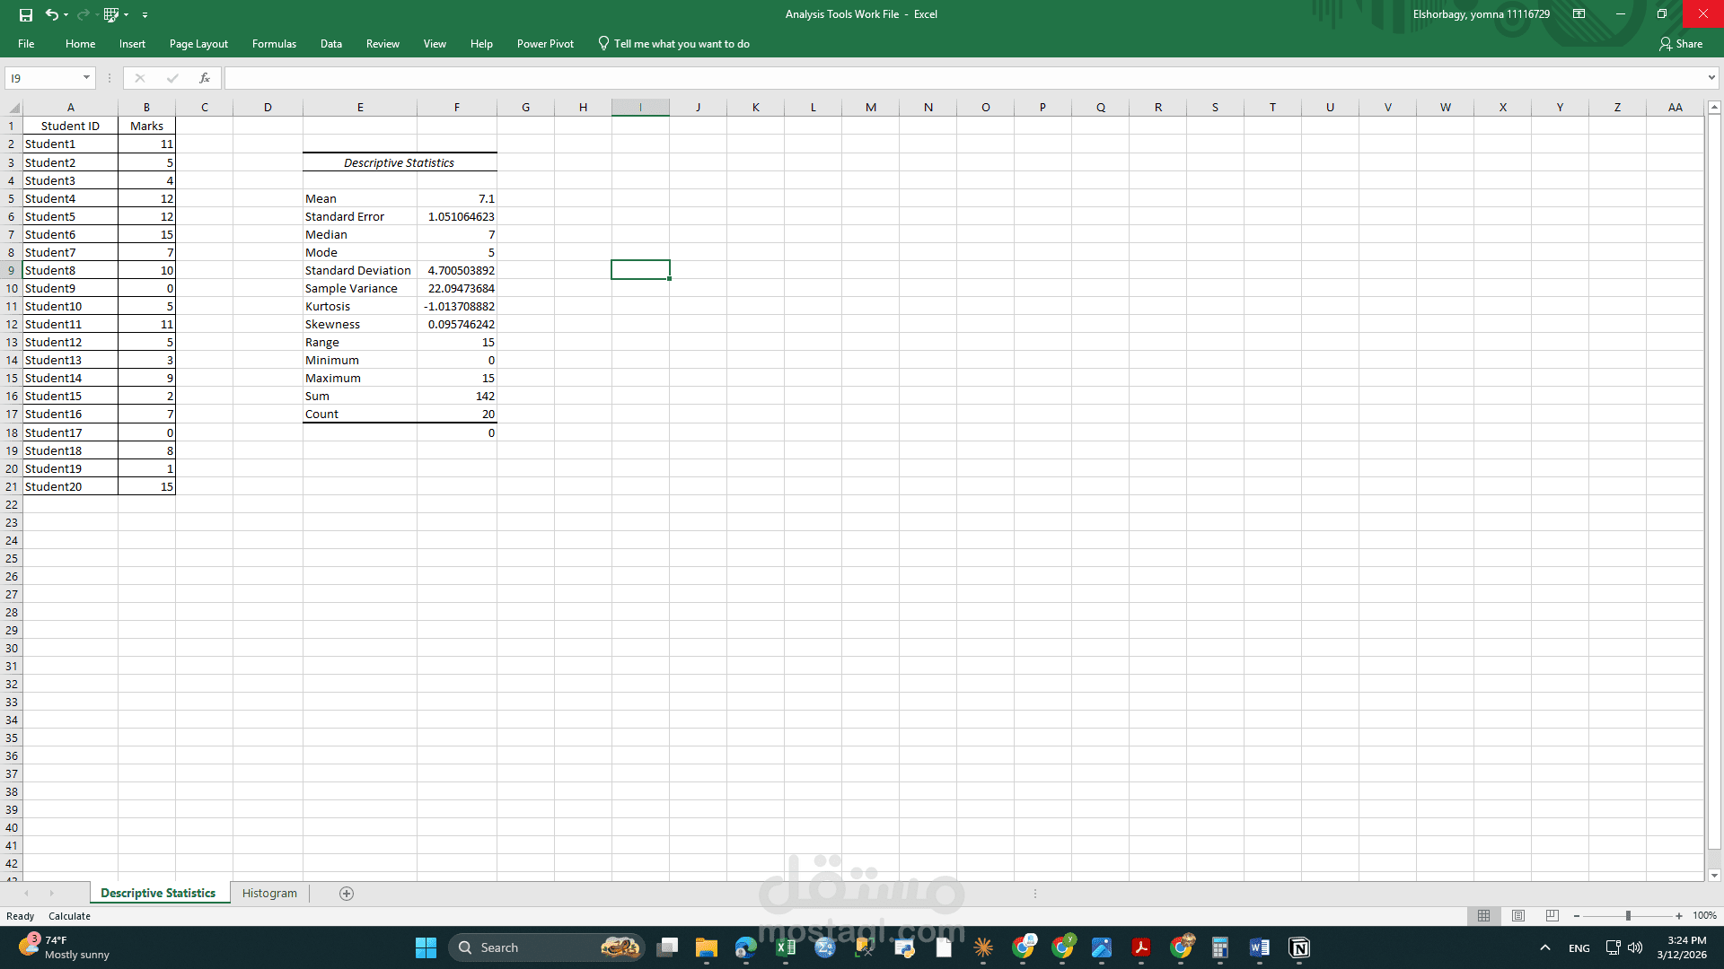Screen dimensions: 1724x969
Task: Click the Tell me what you want search box
Action: 681,43
